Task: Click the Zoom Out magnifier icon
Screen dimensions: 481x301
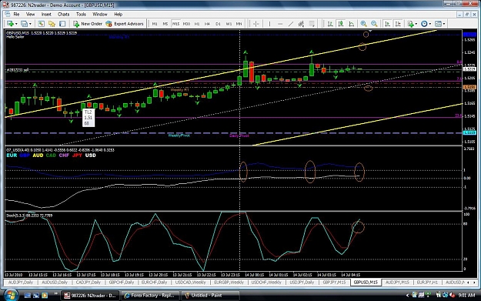Action: 374,24
